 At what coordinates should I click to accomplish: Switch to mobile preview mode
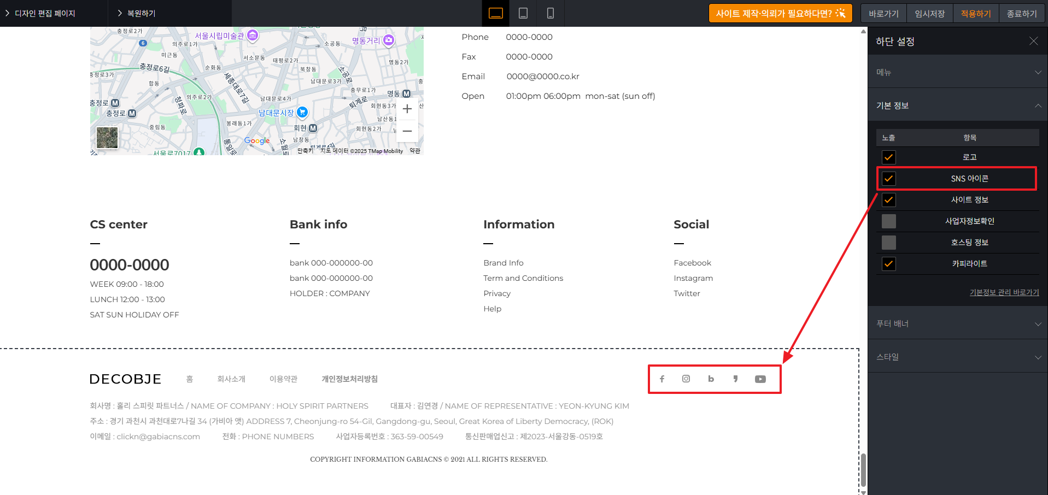pos(551,13)
